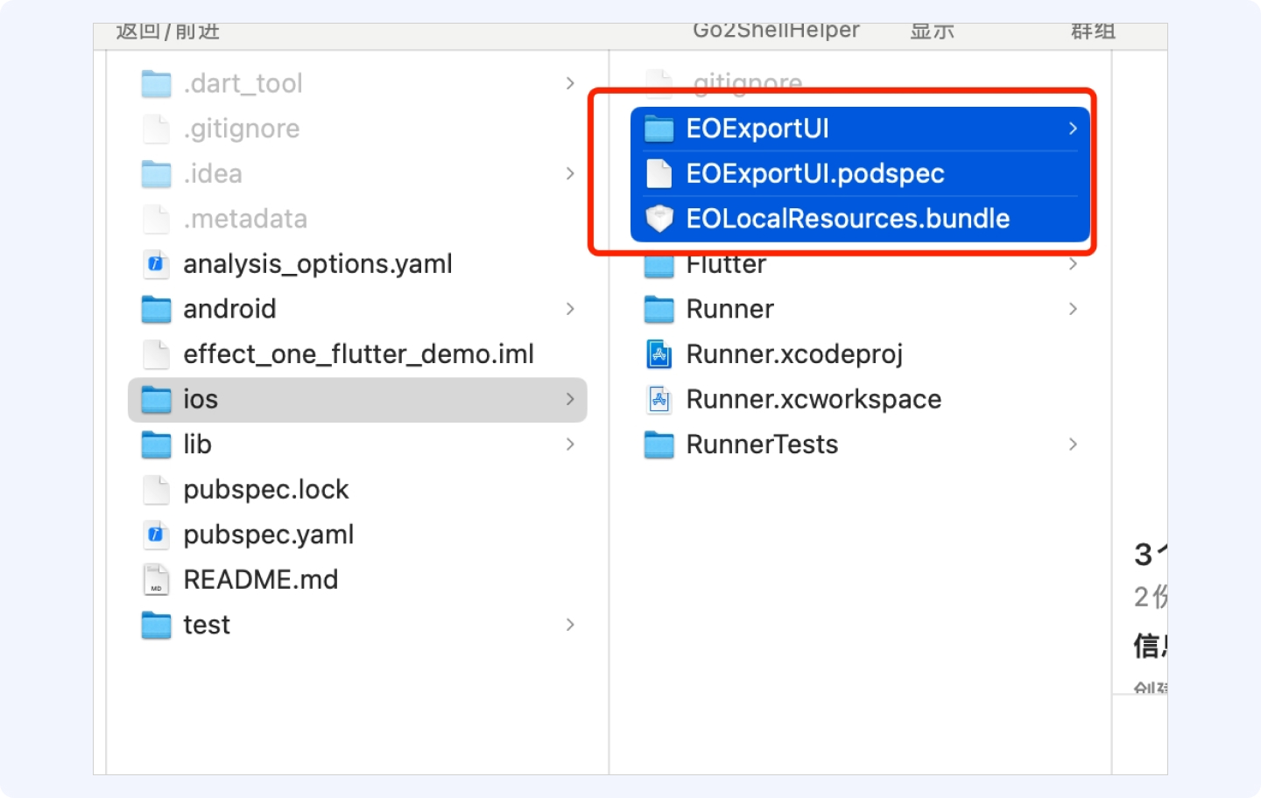Select the EOLocalResources.bundle file name
The image size is (1261, 798).
(x=849, y=219)
